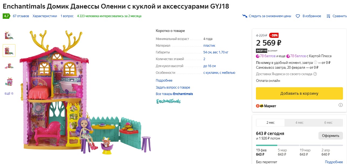The width and height of the screenshot is (347, 164).
Task: Switch to the 4 мес installment tab
Action: [x=299, y=122]
